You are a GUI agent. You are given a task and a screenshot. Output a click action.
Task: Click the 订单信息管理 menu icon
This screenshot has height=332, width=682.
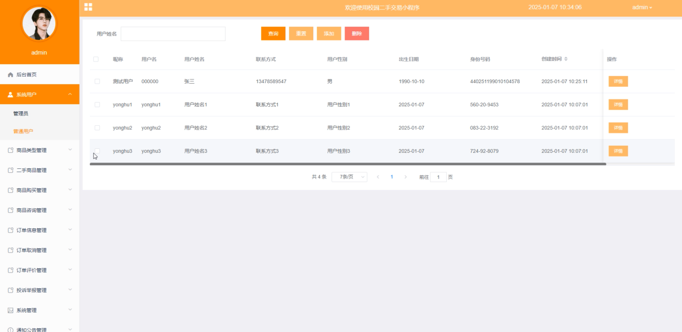[11, 230]
